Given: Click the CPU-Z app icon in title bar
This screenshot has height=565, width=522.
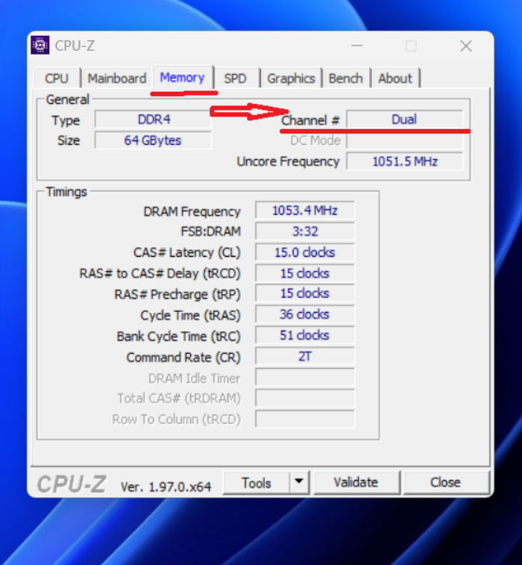Looking at the screenshot, I should [x=40, y=46].
